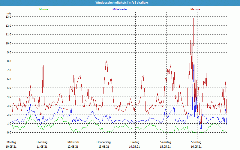
Task: Select the blue 'Mittelwerte' legend label
Action: [x=119, y=9]
